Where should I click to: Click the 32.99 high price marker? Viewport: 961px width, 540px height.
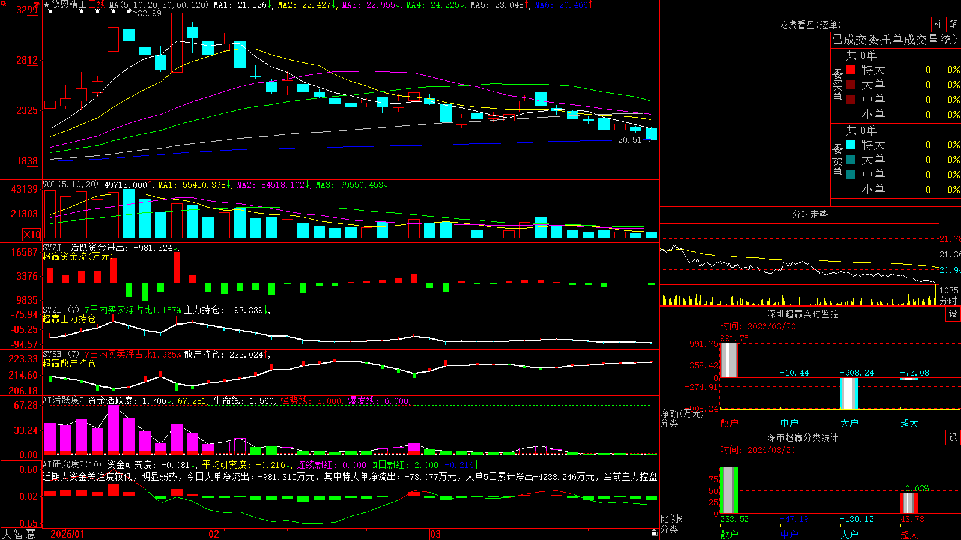click(x=150, y=13)
